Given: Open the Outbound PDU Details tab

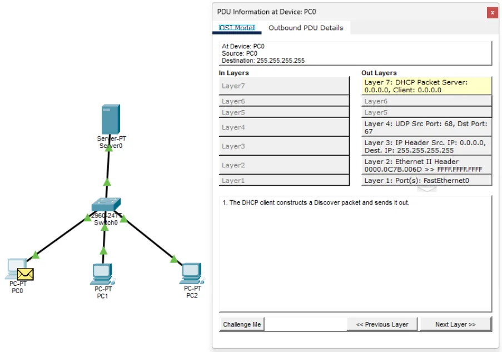Looking at the screenshot, I should (x=306, y=28).
